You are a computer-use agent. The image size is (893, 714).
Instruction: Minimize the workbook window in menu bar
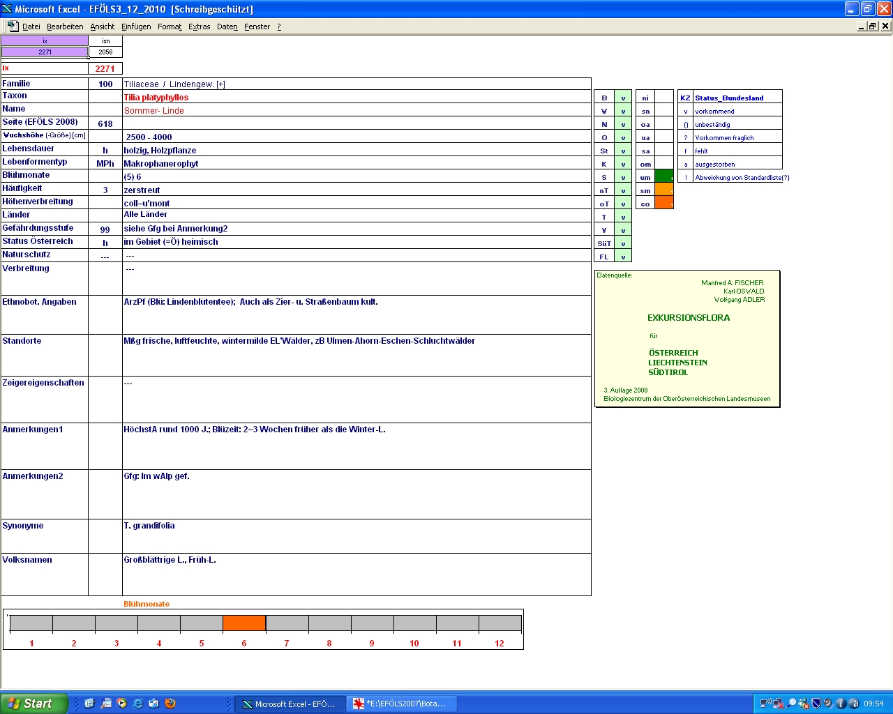click(862, 26)
